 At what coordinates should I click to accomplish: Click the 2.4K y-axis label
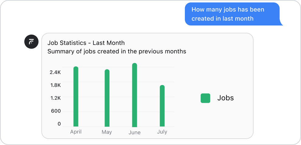(x=55, y=72)
